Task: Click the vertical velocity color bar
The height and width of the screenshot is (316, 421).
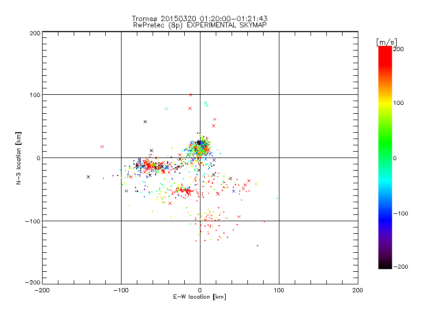Action: point(385,157)
